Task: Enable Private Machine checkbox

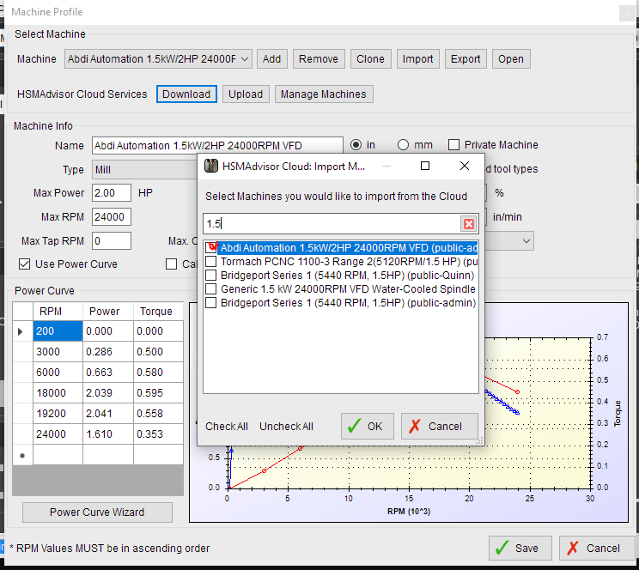Action: pyautogui.click(x=453, y=144)
